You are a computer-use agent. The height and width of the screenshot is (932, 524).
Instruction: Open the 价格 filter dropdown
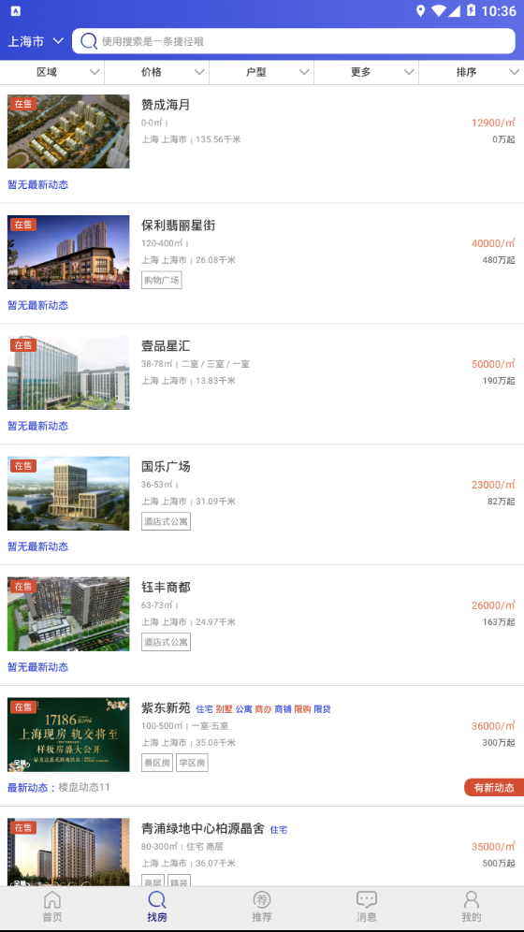157,72
